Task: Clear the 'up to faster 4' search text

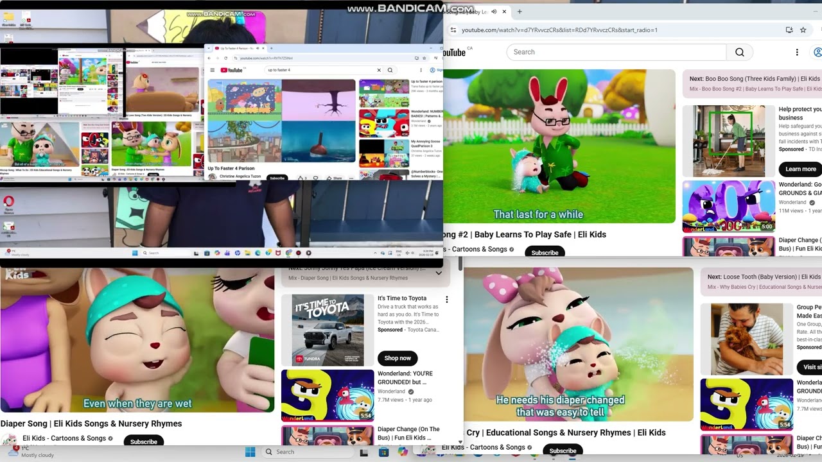Action: coord(379,70)
